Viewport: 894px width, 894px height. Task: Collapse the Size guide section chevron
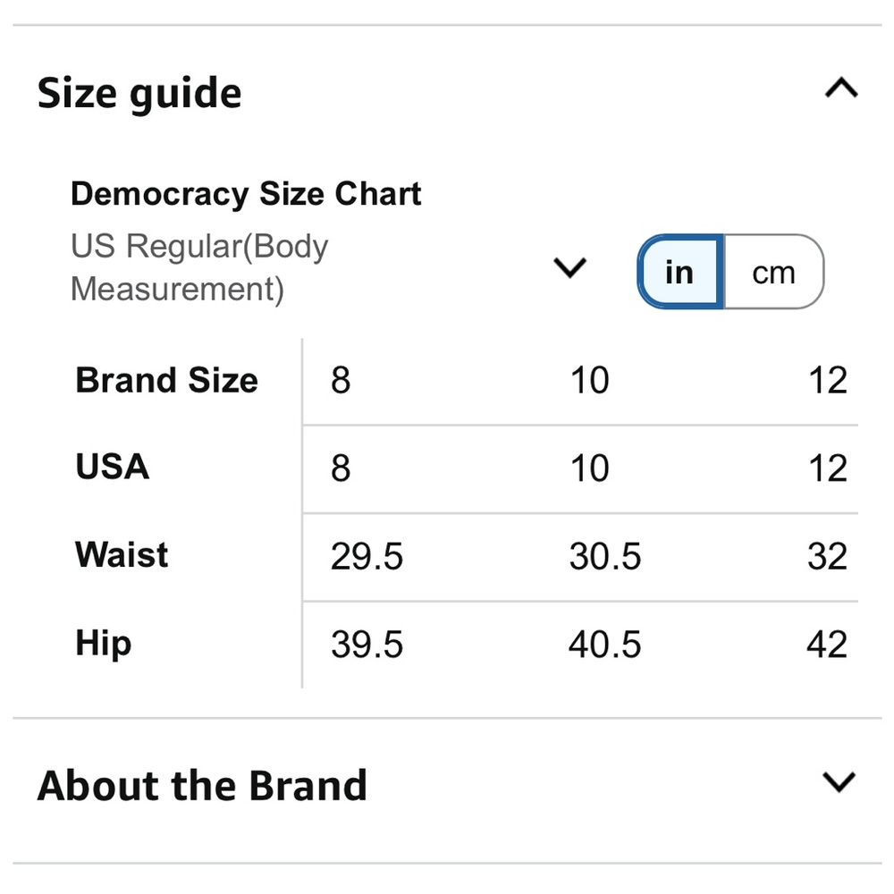point(841,89)
